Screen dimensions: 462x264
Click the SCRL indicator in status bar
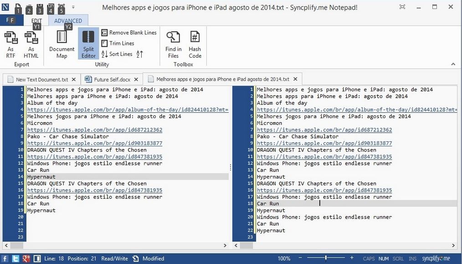tap(398, 259)
